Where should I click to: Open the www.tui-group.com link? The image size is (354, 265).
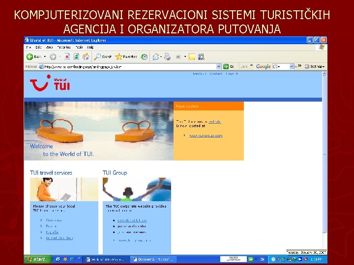[206, 135]
